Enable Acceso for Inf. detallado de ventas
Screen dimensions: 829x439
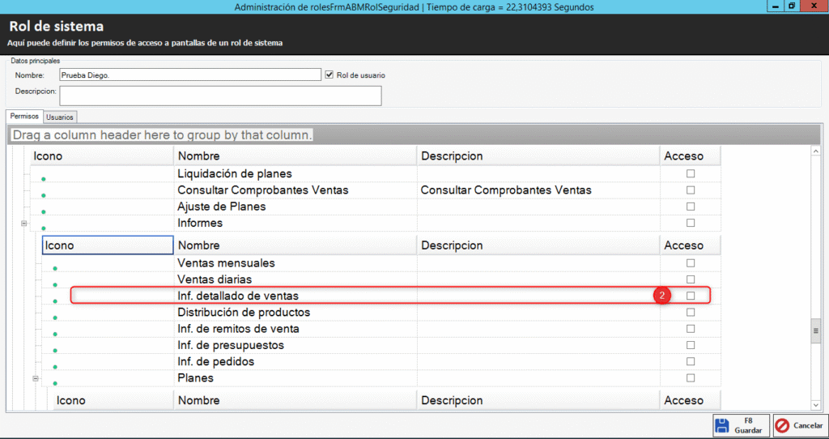click(x=691, y=296)
